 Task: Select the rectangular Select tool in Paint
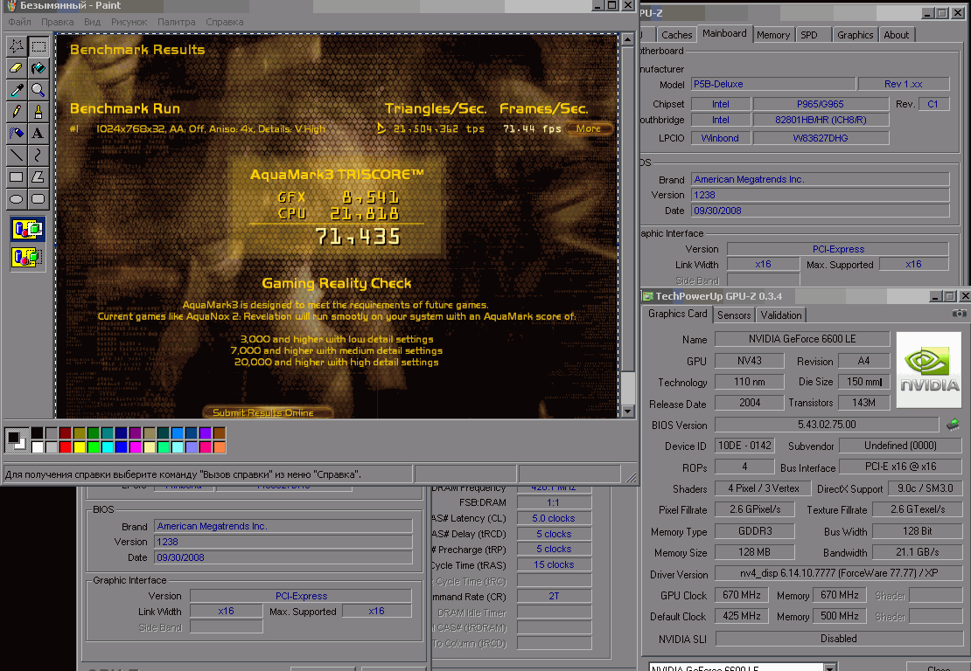38,45
